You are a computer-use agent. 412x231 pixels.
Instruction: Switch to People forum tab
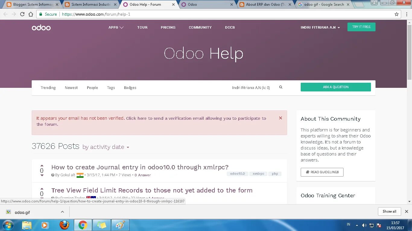tap(92, 88)
